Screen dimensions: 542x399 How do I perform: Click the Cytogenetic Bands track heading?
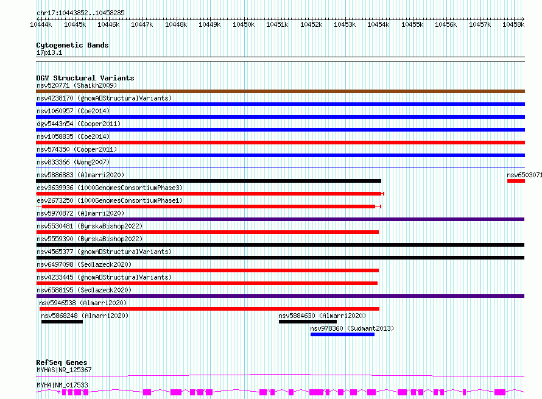tap(72, 45)
